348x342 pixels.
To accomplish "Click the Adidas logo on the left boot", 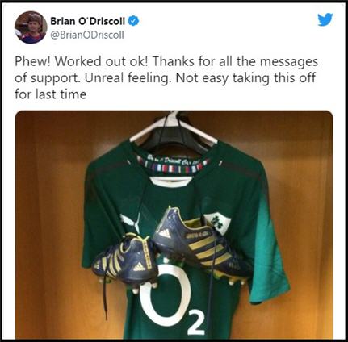I will click(x=139, y=266).
